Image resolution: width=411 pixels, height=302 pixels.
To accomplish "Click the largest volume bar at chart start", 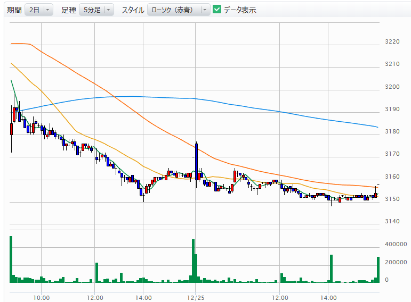I will (x=11, y=259).
